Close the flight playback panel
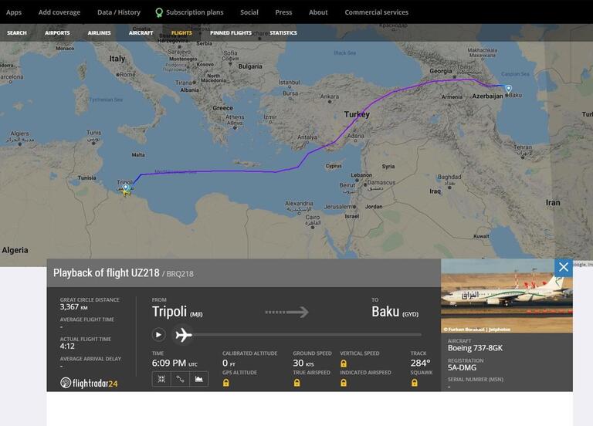 pyautogui.click(x=563, y=267)
